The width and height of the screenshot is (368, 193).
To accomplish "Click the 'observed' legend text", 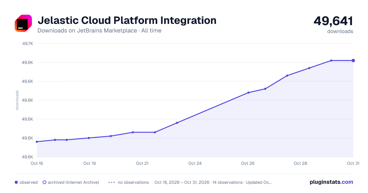I will pos(29,182).
